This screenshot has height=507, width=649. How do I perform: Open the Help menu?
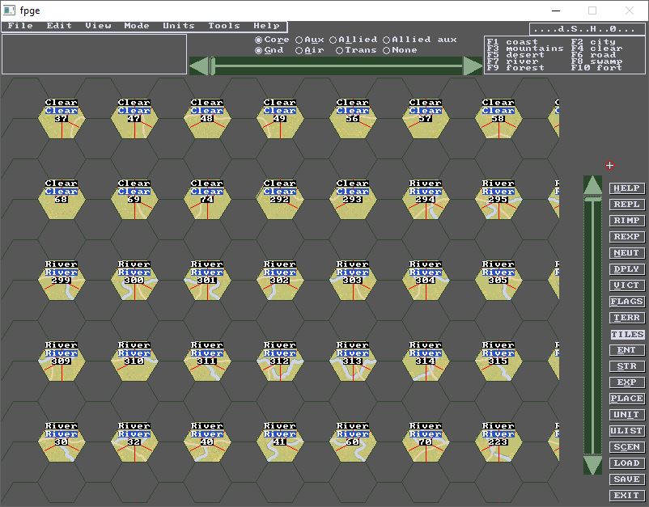(266, 26)
